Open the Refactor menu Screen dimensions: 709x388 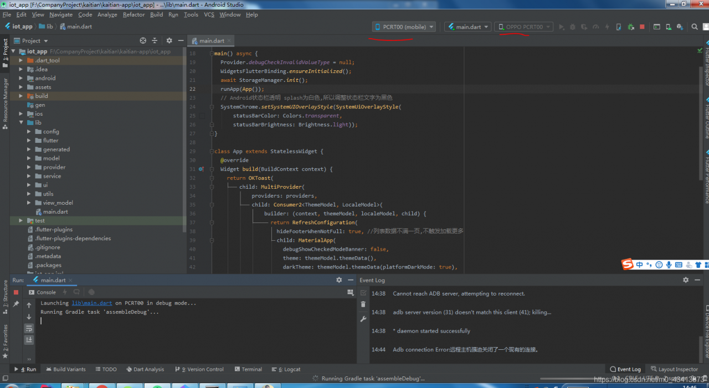point(133,14)
